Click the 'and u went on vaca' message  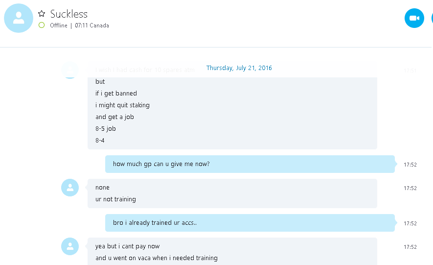coord(157,258)
